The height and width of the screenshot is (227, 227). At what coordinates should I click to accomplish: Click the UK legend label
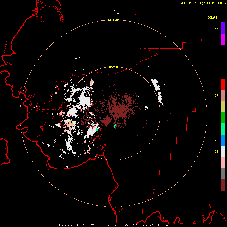tap(217, 40)
